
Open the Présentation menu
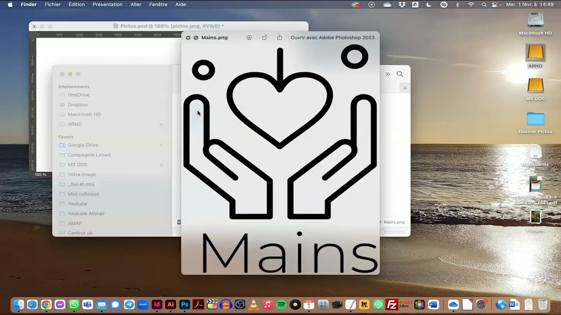108,4
